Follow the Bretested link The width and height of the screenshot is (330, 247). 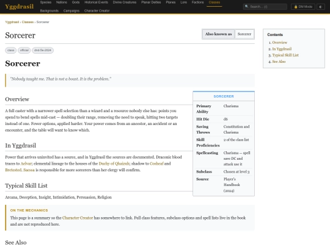(x=13, y=170)
